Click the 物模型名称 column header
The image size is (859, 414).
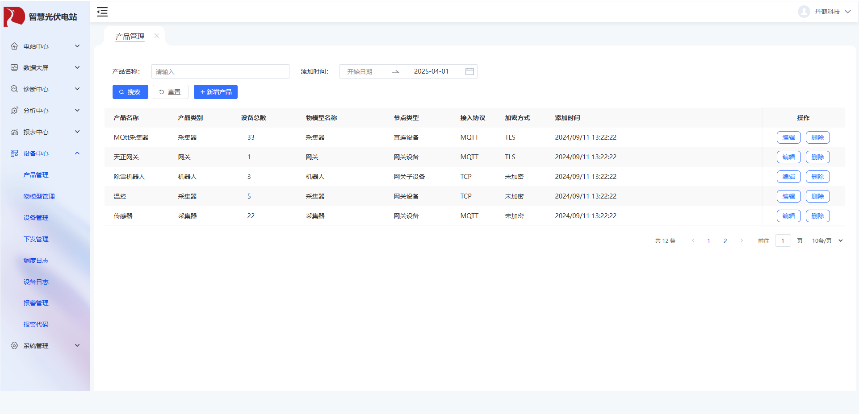click(x=321, y=118)
